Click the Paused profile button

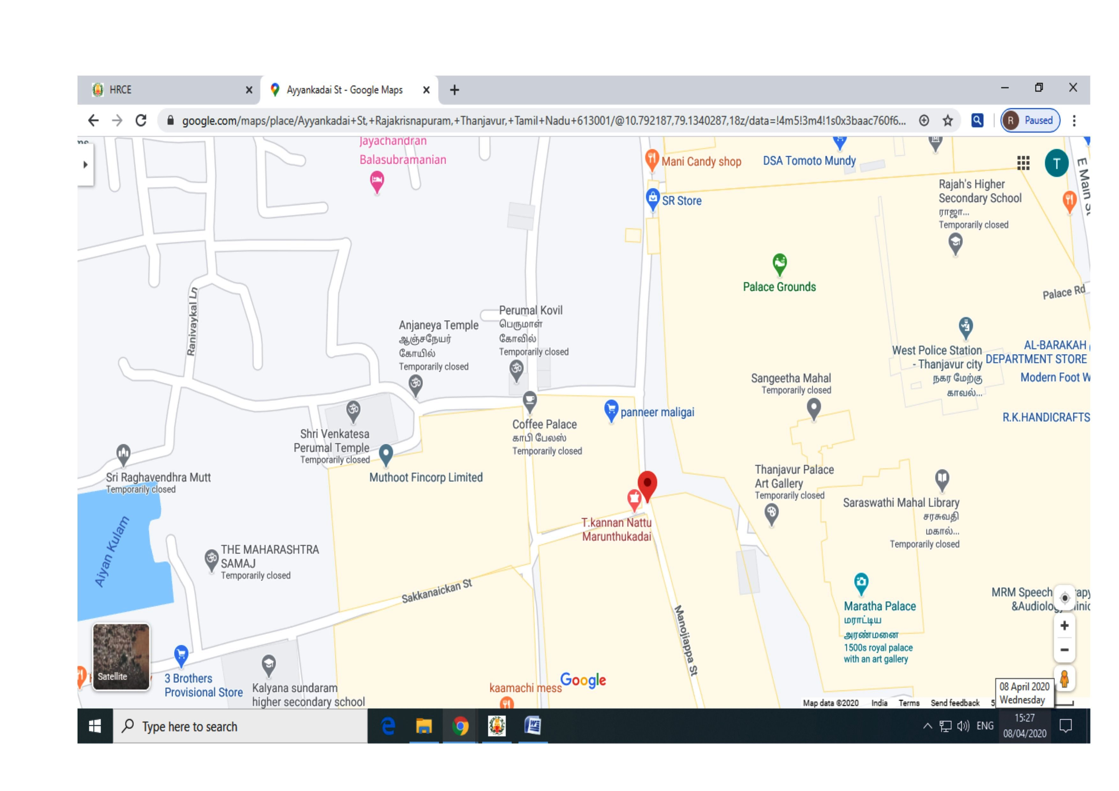click(x=1030, y=120)
